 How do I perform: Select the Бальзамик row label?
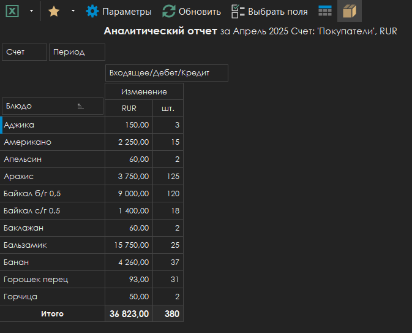click(x=53, y=245)
